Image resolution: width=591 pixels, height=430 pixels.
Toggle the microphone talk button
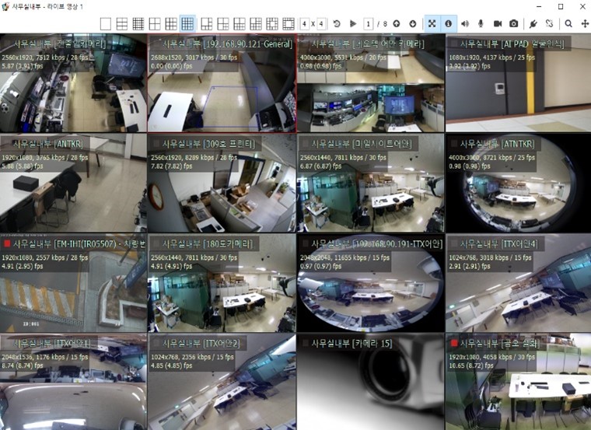click(481, 24)
